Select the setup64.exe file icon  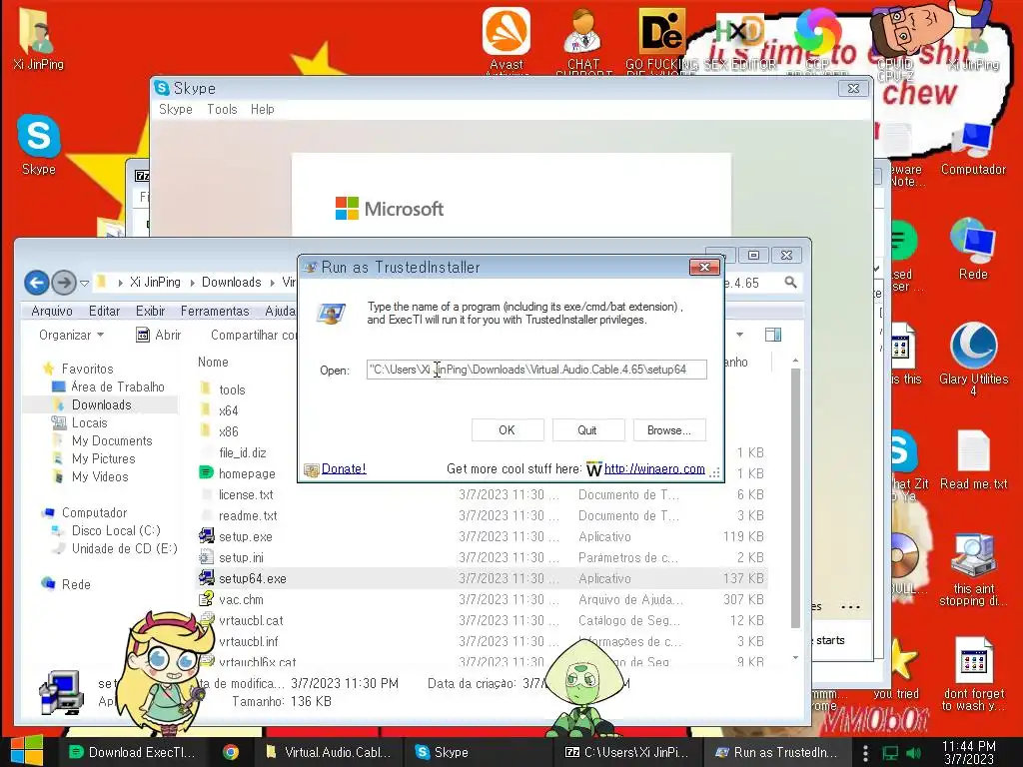tap(206, 578)
